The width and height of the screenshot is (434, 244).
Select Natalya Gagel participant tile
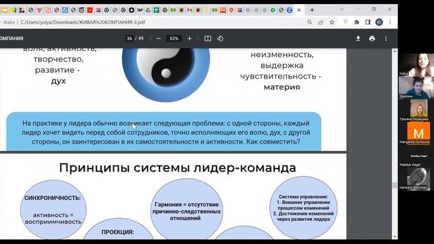[x=416, y=156]
